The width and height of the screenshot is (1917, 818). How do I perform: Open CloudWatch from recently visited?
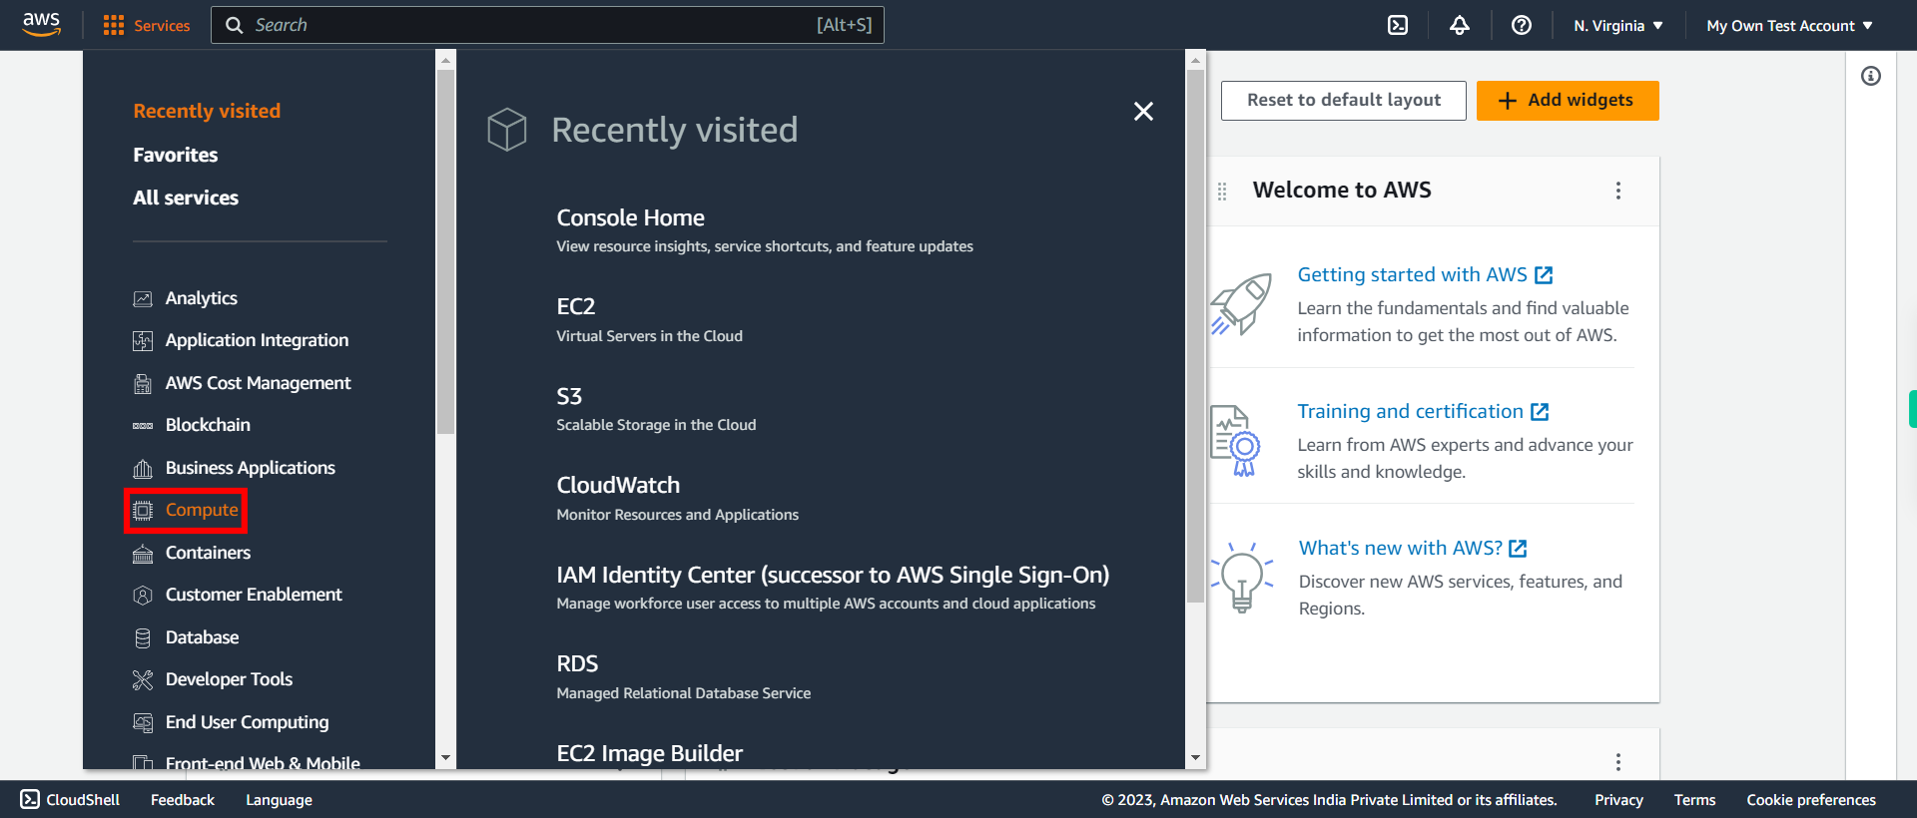(x=618, y=485)
